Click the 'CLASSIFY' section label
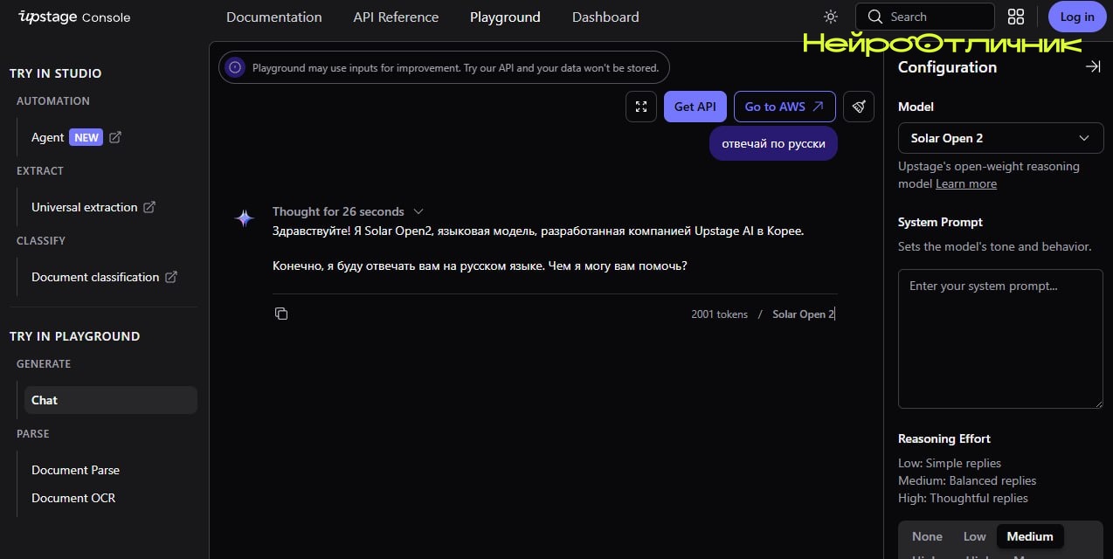 41,241
